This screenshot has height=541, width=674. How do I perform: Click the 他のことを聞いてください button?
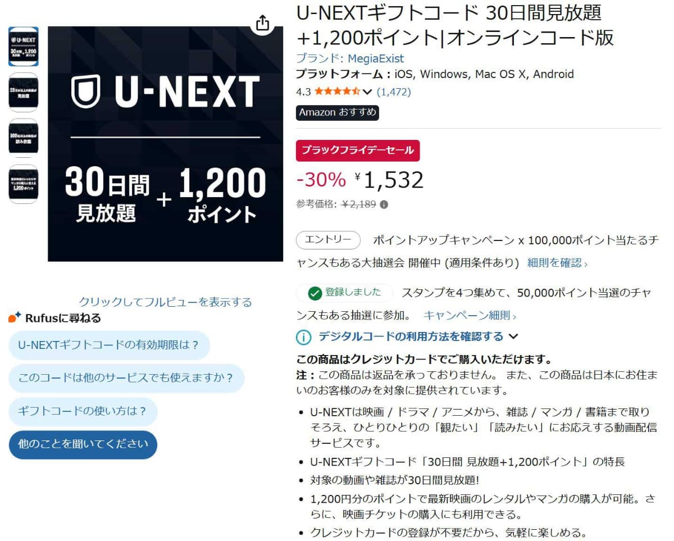[x=83, y=444]
